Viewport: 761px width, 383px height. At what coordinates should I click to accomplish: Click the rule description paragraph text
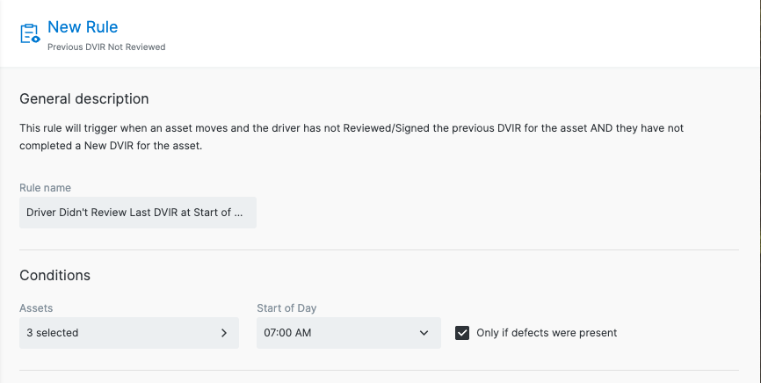[x=352, y=137]
